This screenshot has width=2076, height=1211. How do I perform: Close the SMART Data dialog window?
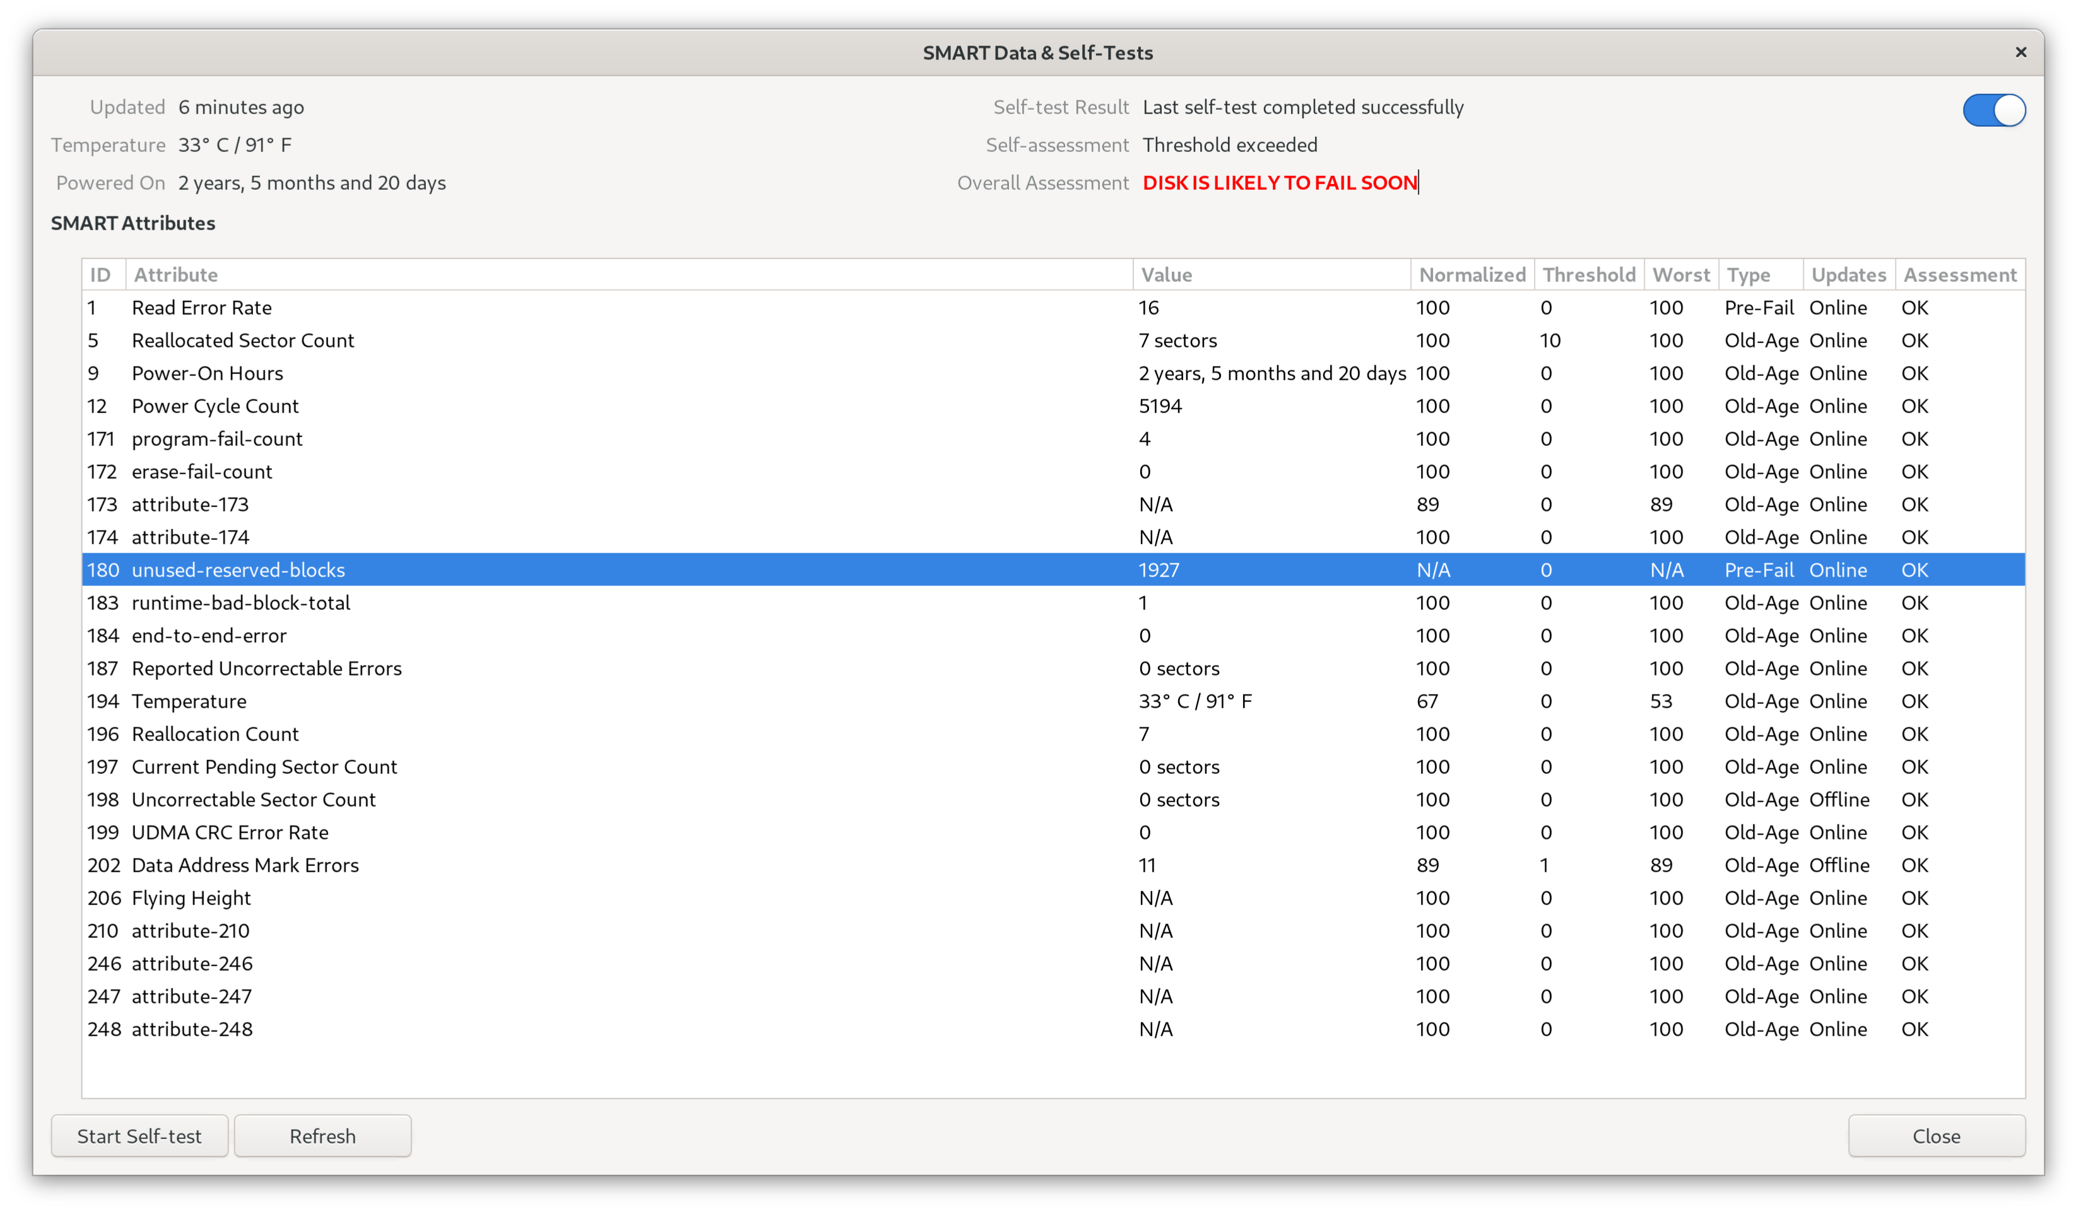point(2021,53)
